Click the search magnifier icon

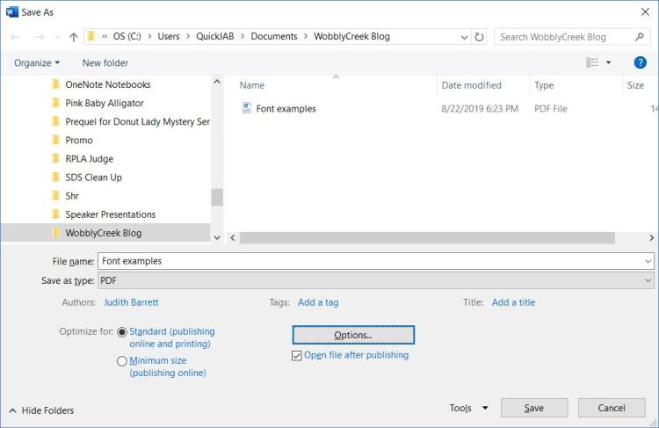[x=639, y=37]
